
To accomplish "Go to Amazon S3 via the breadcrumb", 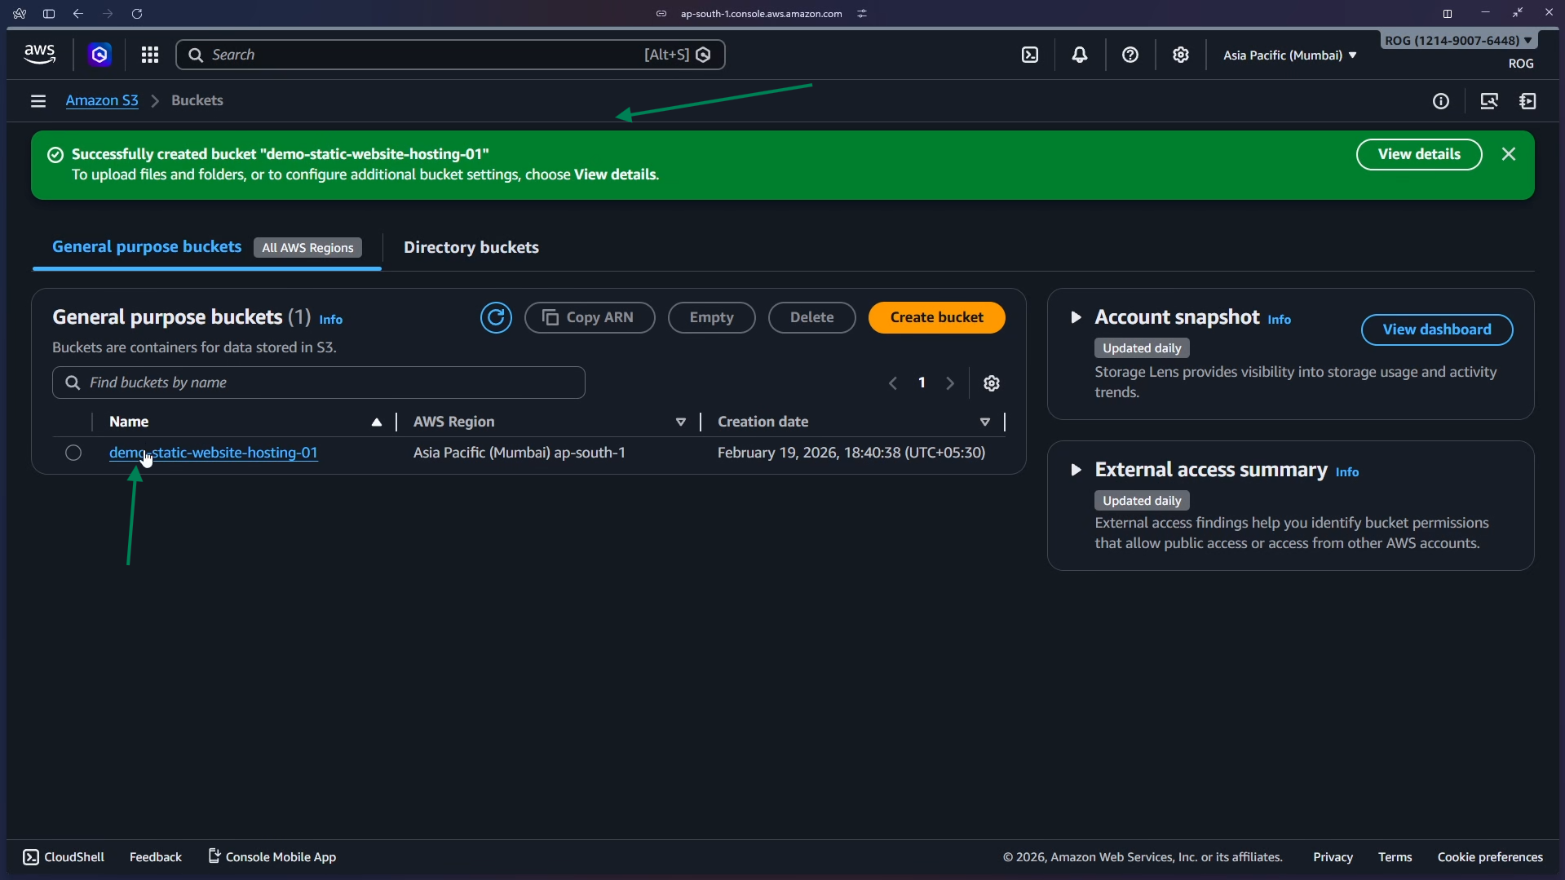I will click(102, 100).
